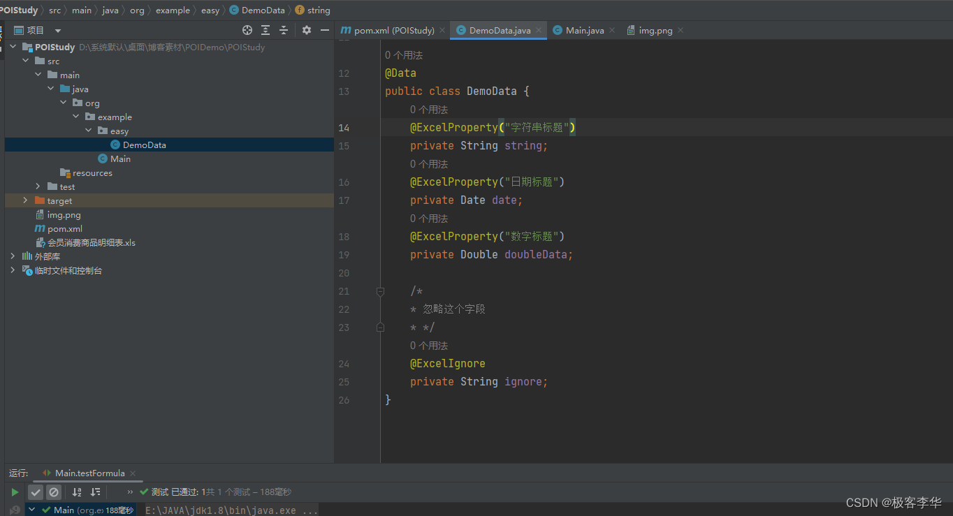953x516 pixels.
Task: Click the Main.testFormula run tab
Action: (89, 473)
